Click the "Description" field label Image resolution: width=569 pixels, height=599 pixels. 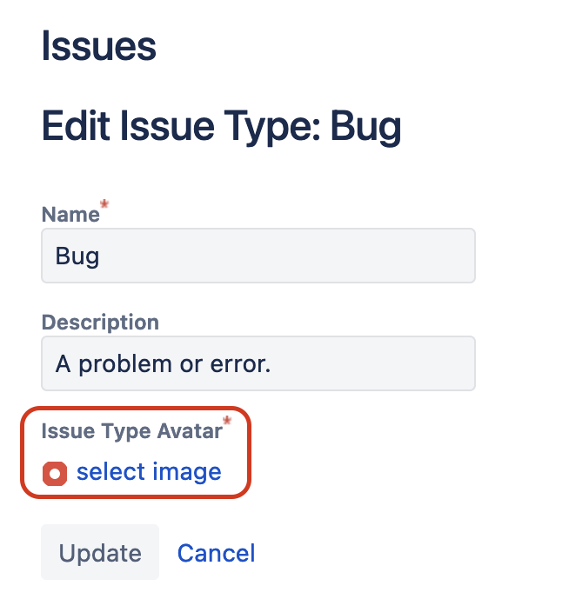[x=100, y=322]
